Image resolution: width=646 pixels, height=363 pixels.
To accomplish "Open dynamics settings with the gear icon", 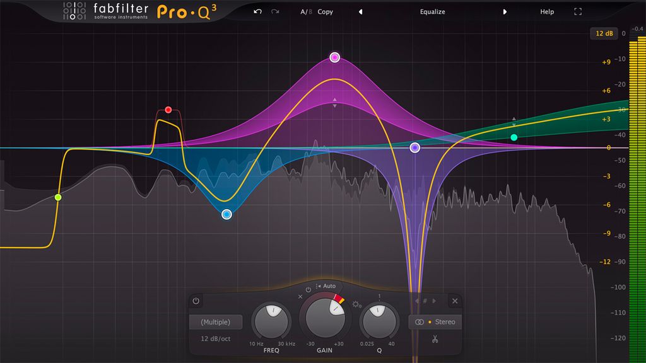I will click(356, 304).
